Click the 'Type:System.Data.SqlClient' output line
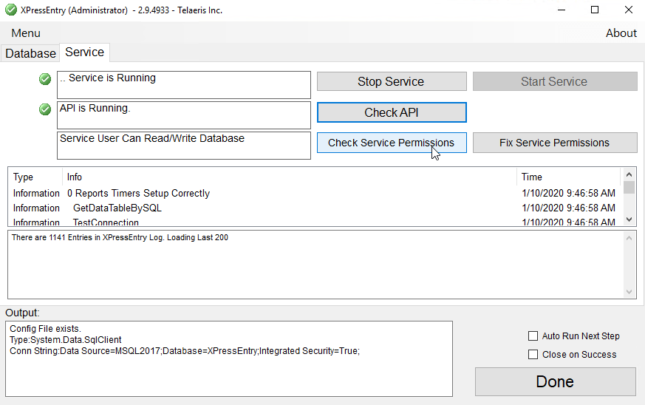Screen dimensions: 645x405 pyautogui.click(x=66, y=340)
